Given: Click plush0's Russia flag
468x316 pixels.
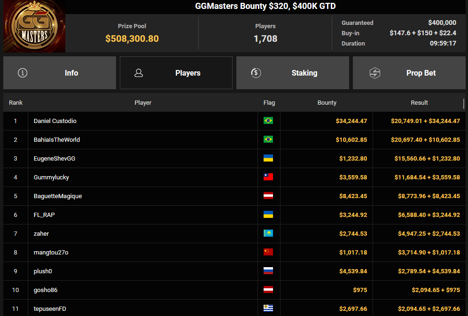Looking at the screenshot, I should (268, 270).
